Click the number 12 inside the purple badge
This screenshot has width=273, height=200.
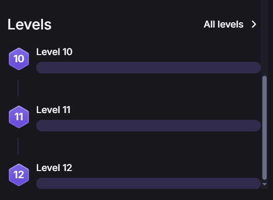tap(19, 175)
